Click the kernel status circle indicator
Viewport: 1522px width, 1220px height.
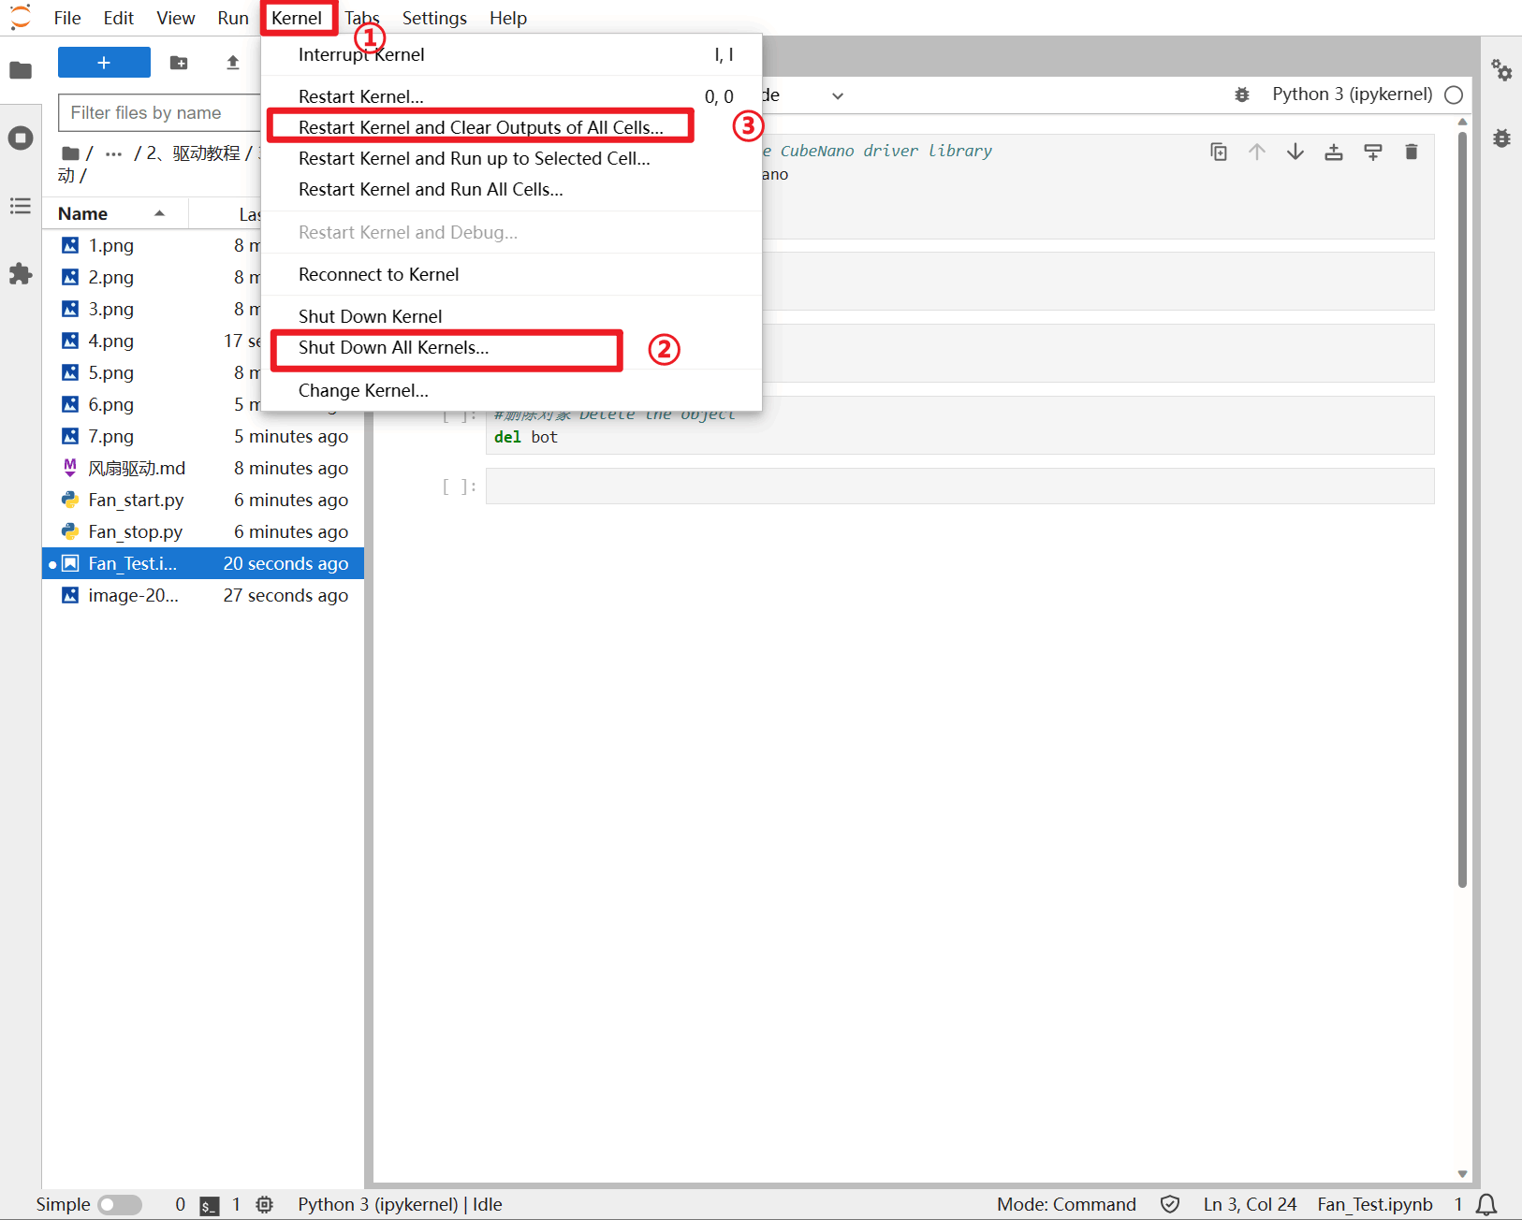click(x=1454, y=94)
